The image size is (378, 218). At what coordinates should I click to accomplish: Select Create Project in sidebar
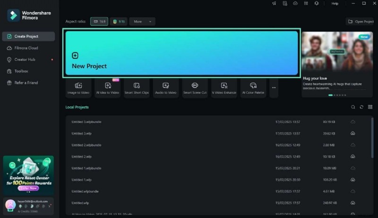[x=28, y=36]
